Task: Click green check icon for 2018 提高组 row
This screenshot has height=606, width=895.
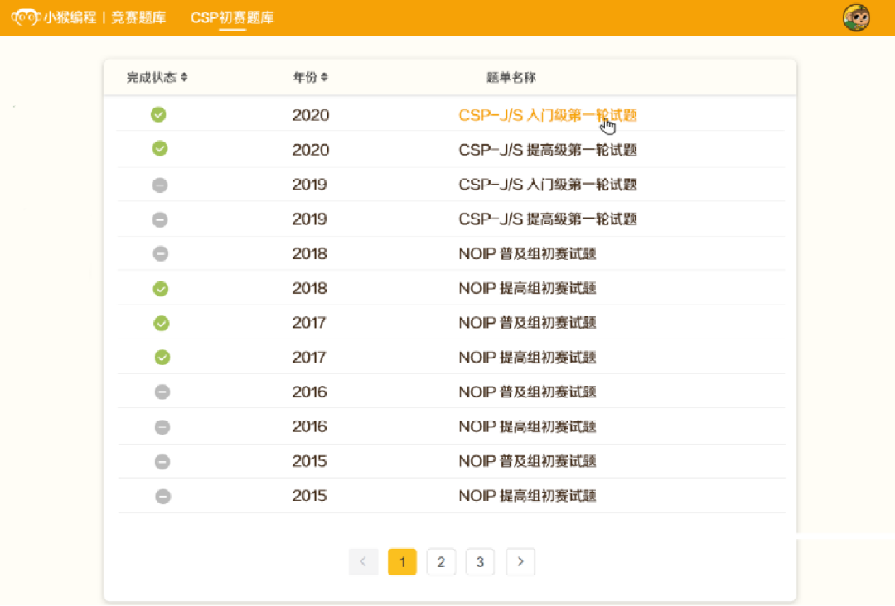Action: (x=161, y=288)
